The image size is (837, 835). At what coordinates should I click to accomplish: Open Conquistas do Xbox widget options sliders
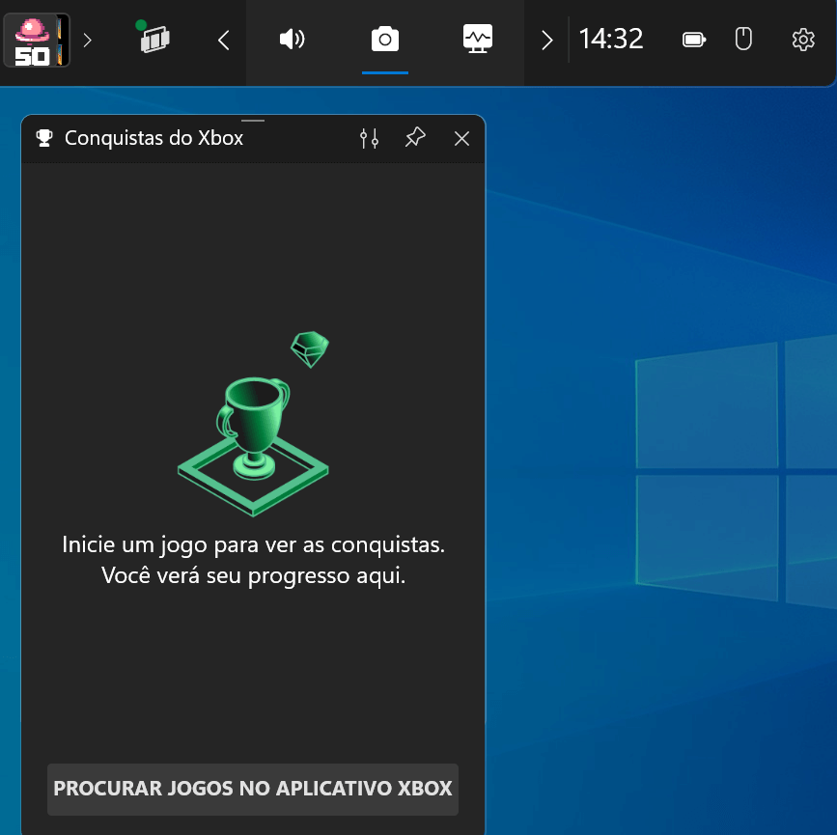click(x=369, y=138)
